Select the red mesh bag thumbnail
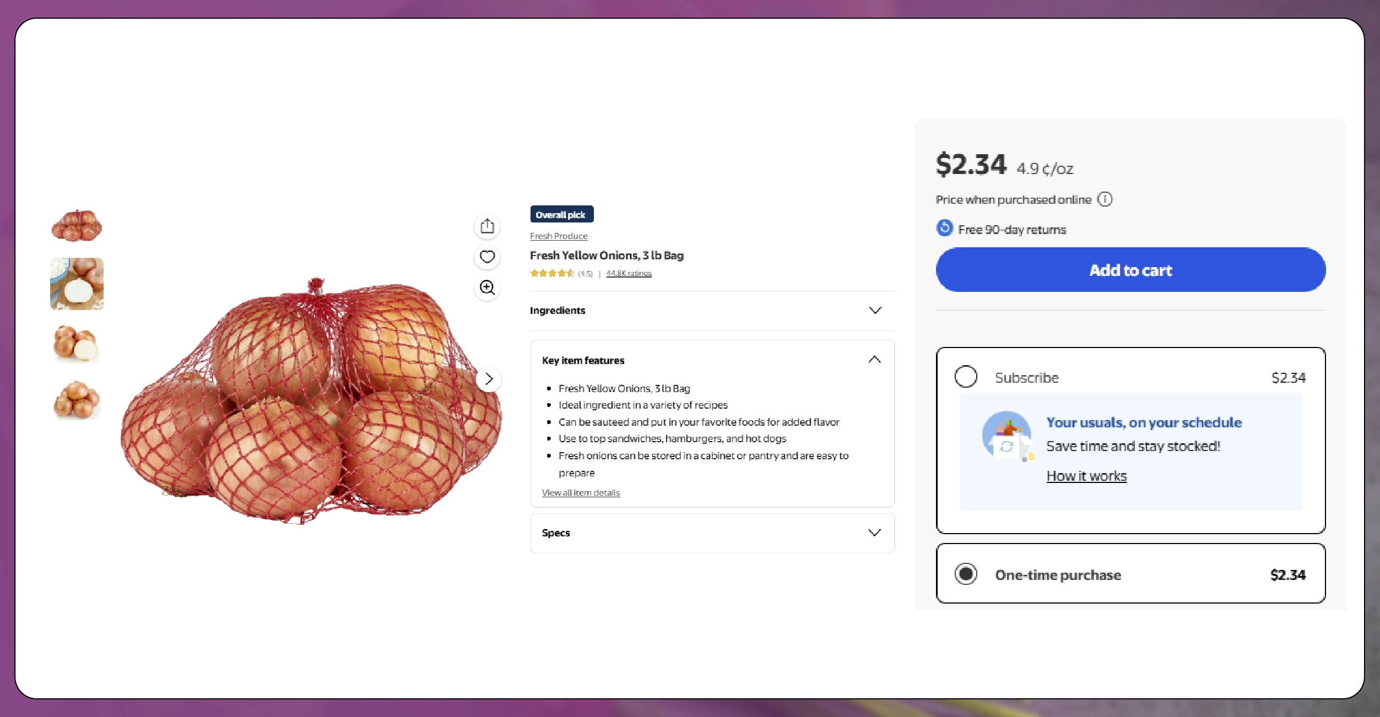1380x717 pixels. 77,226
